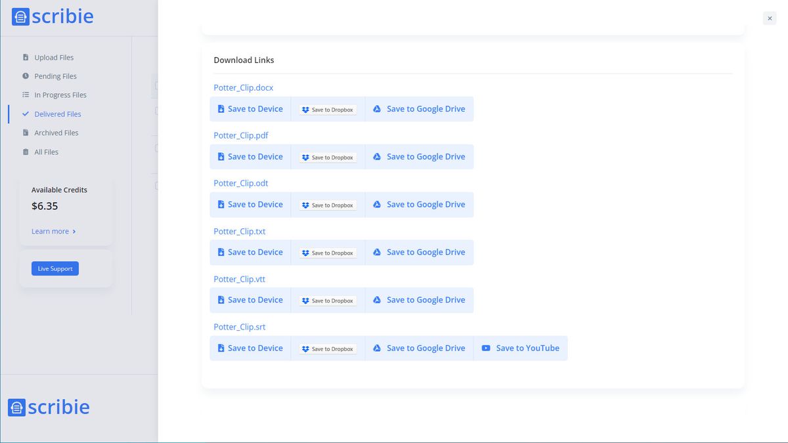Open Live Support chat

pyautogui.click(x=55, y=268)
